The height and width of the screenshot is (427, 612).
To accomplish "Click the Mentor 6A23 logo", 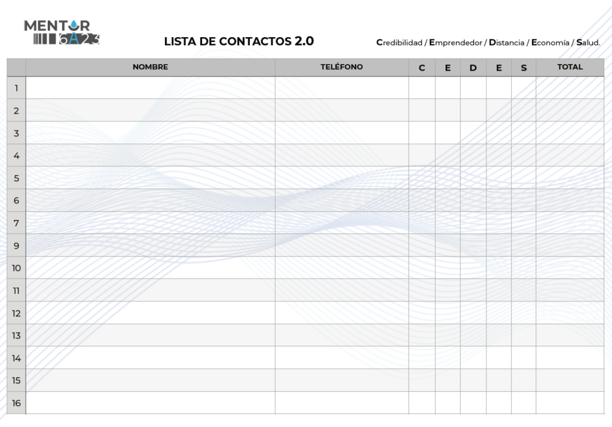I will click(62, 32).
